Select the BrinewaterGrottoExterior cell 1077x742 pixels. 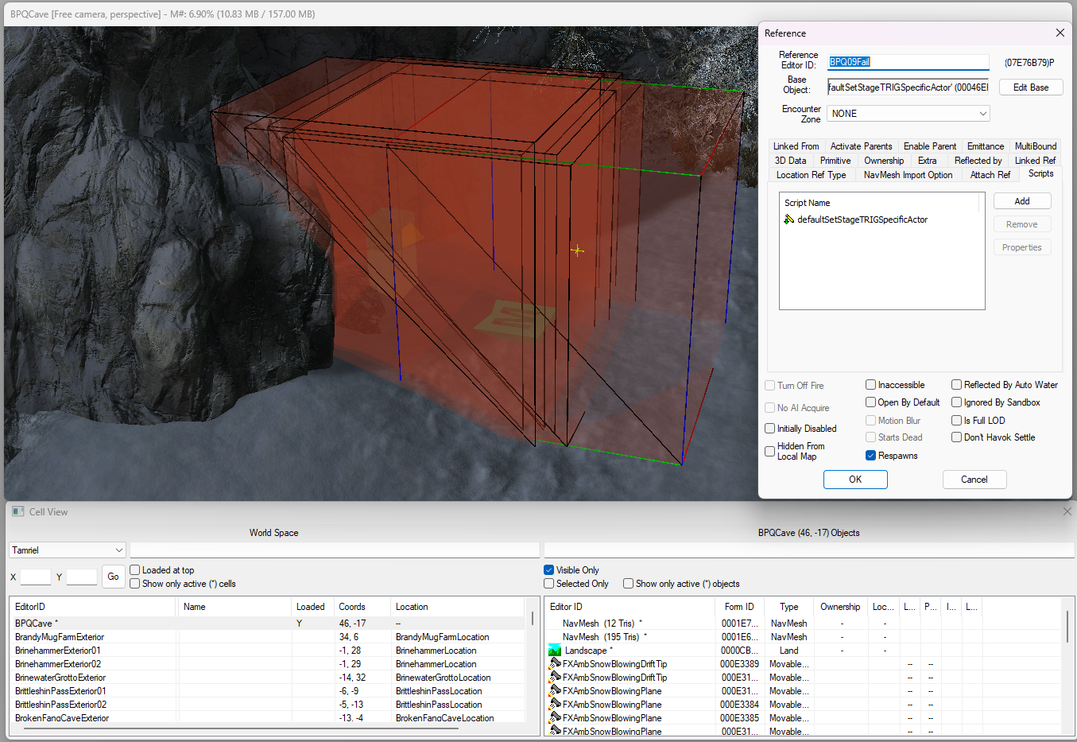click(x=267, y=678)
